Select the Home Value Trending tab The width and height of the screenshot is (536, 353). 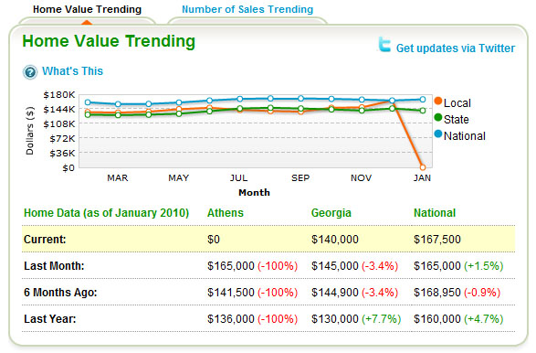point(87,9)
